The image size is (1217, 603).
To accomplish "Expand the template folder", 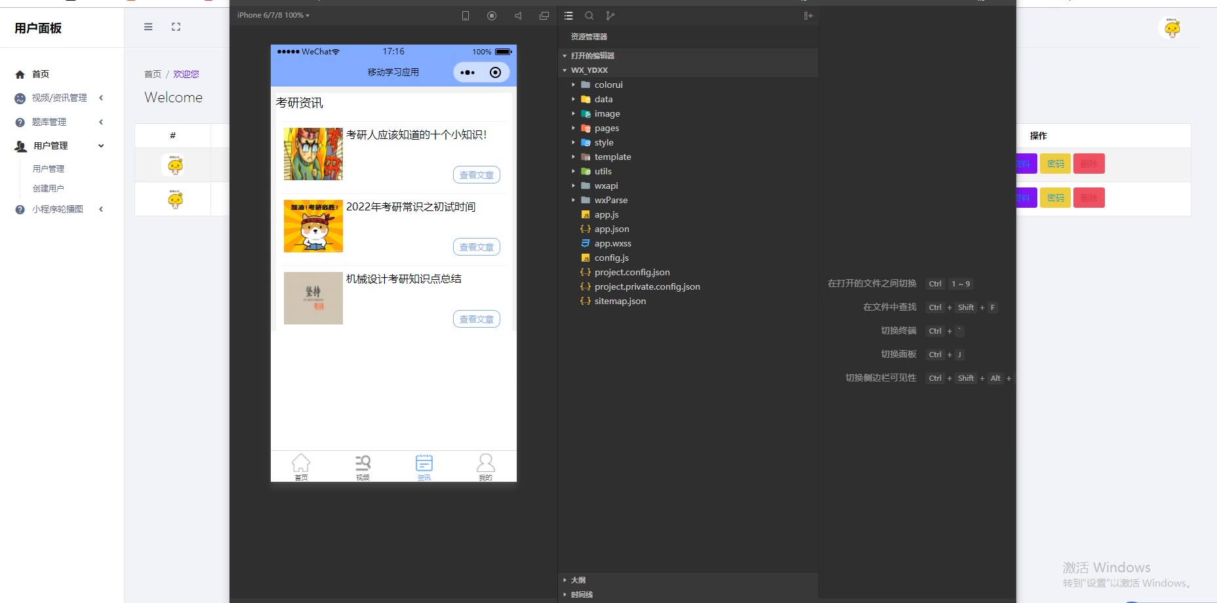I will tap(688, 157).
